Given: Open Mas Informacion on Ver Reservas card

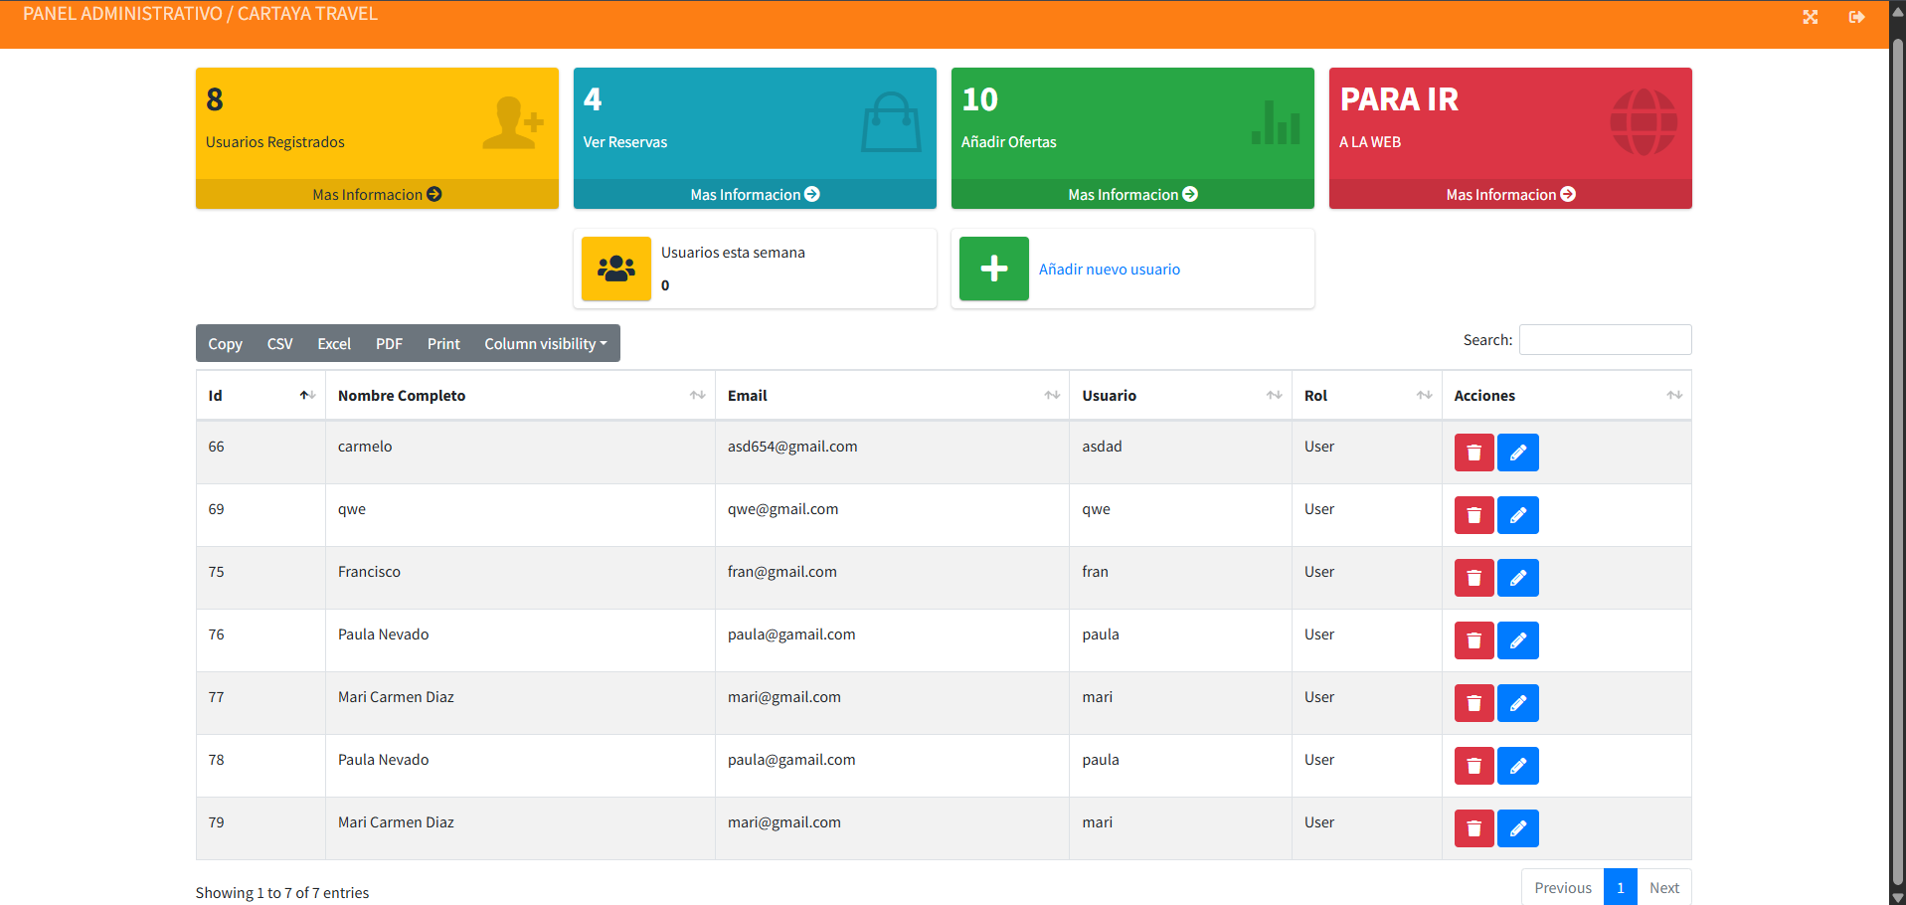Looking at the screenshot, I should click(755, 194).
